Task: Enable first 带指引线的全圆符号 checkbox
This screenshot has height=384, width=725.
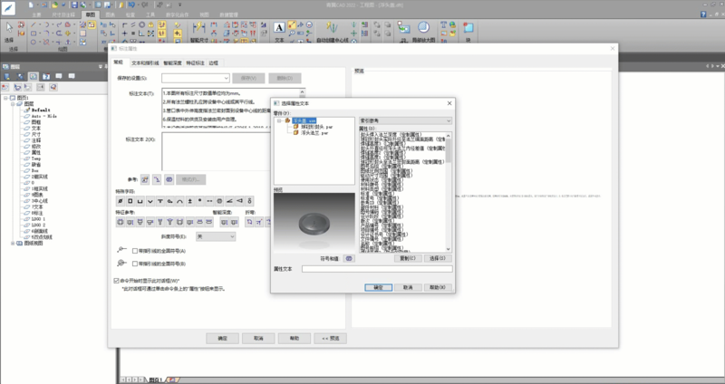Action: click(x=135, y=251)
